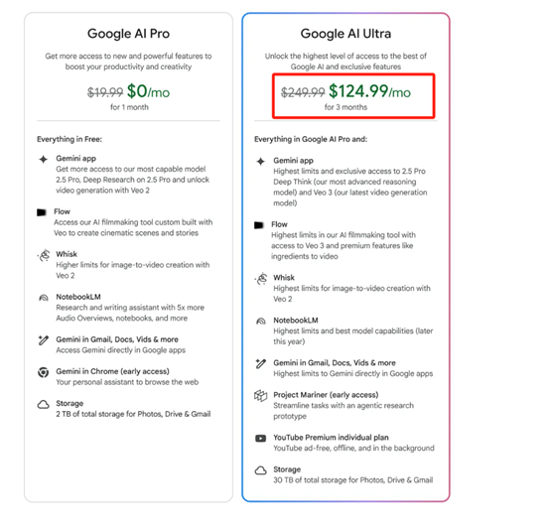The image size is (550, 527).
Task: Click the Gemini app sparkle icon in Pro plan
Action: (43, 160)
